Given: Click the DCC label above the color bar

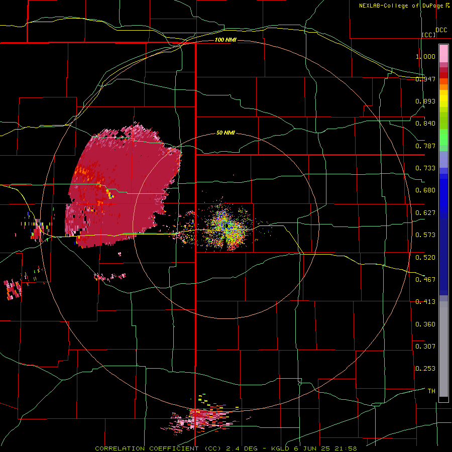Looking at the screenshot, I should pos(441,30).
